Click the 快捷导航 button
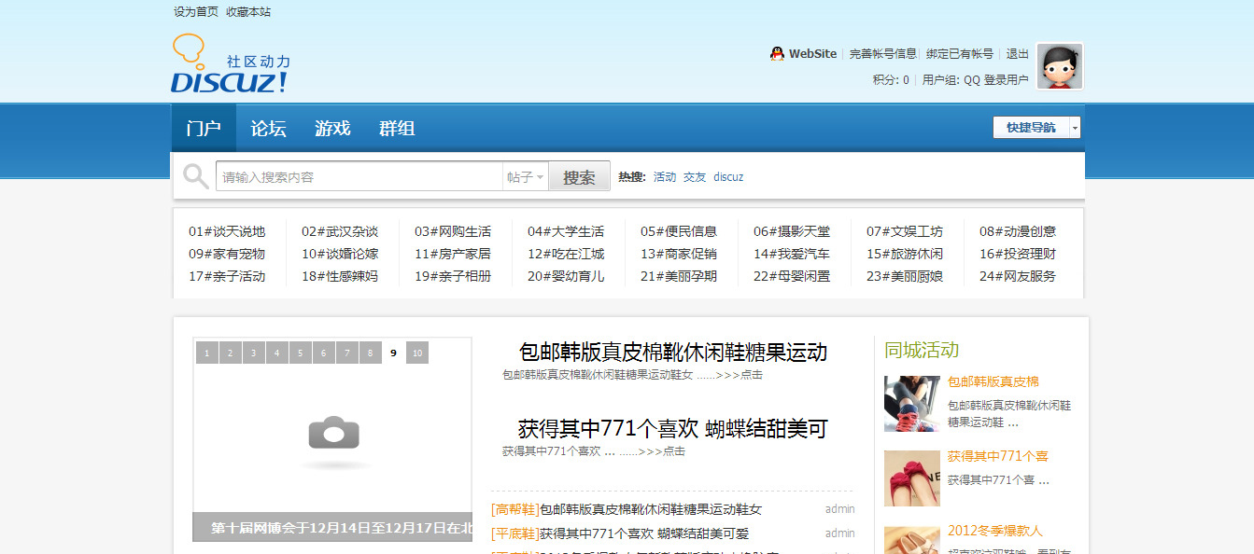The image size is (1254, 554). click(x=1031, y=128)
